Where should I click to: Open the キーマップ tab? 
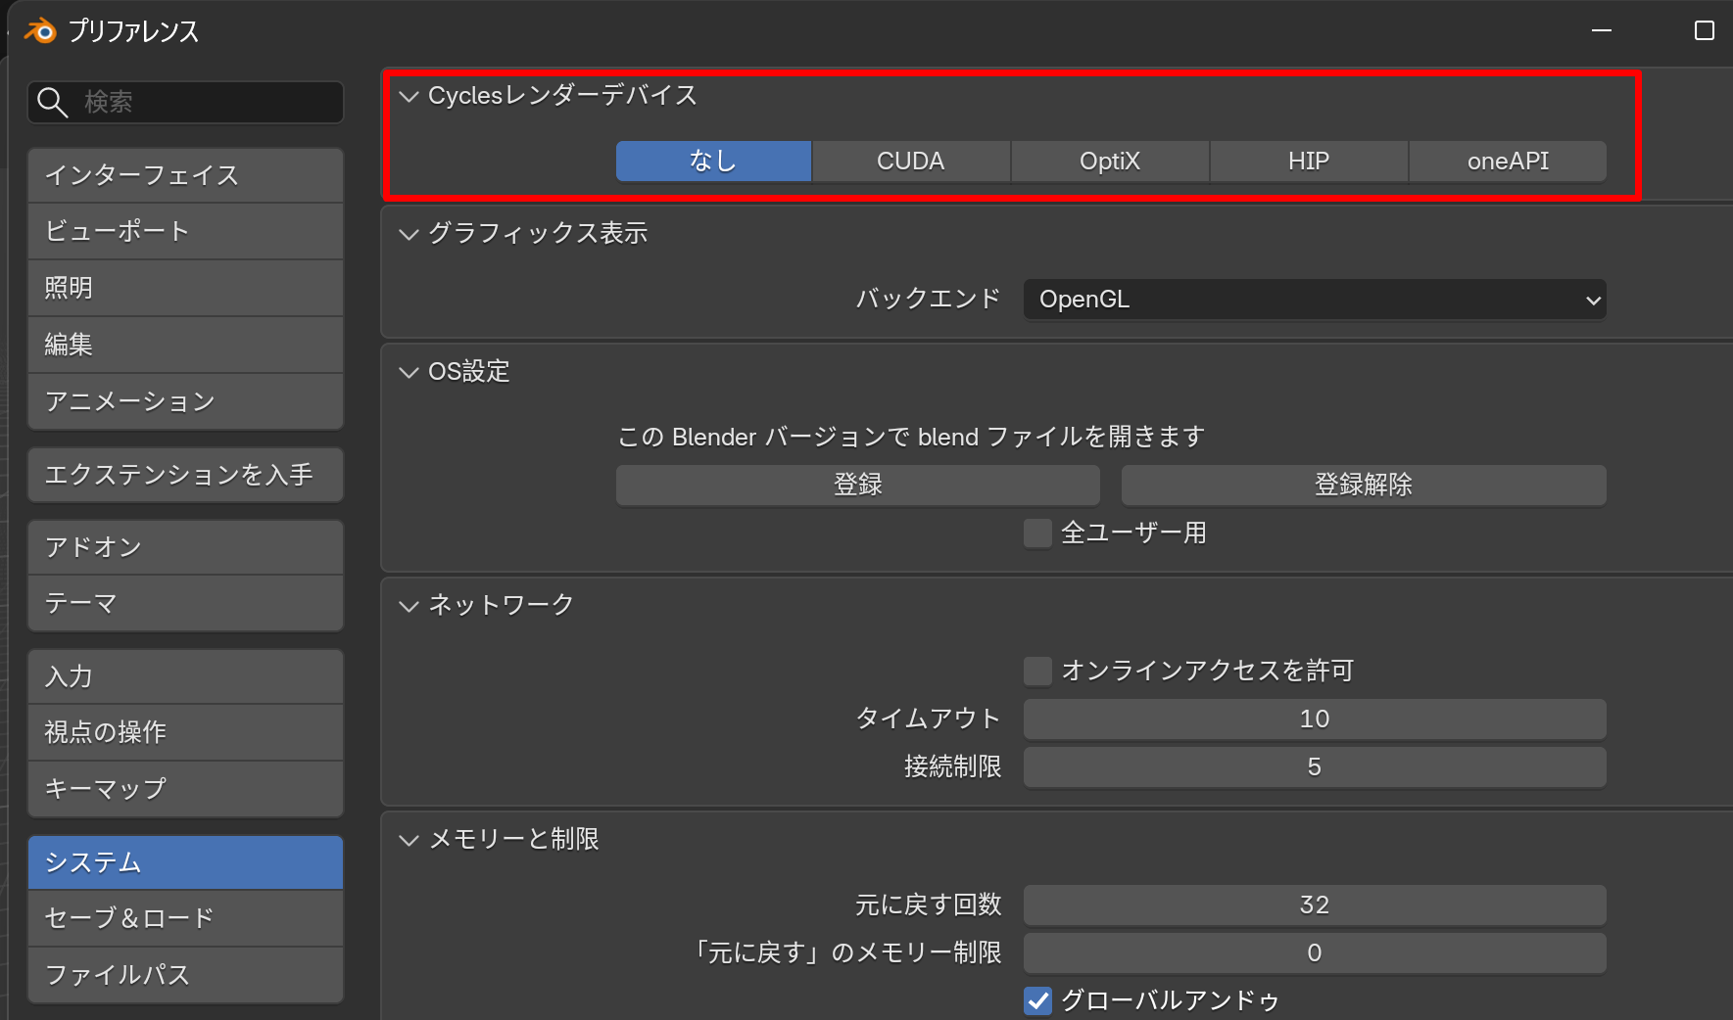(186, 789)
